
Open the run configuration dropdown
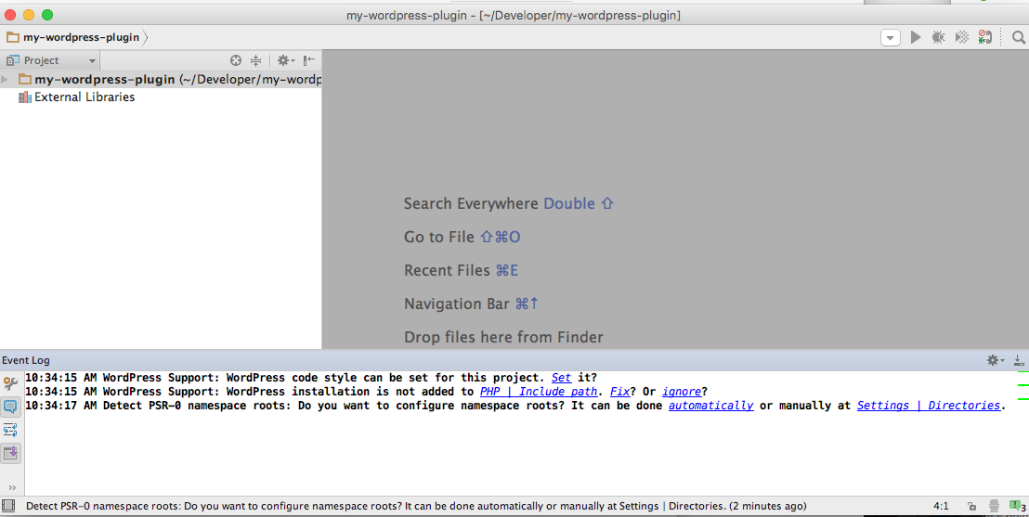(x=890, y=37)
